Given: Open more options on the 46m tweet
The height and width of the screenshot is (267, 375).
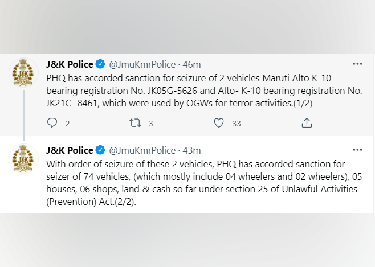Looking at the screenshot, I should [x=357, y=64].
